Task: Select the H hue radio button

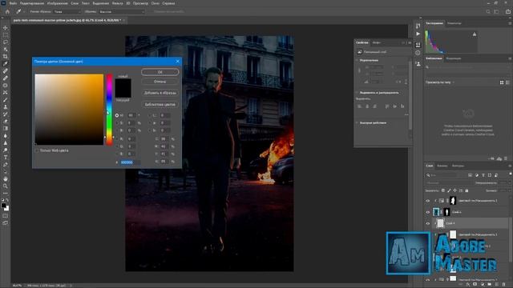Action: (x=117, y=115)
